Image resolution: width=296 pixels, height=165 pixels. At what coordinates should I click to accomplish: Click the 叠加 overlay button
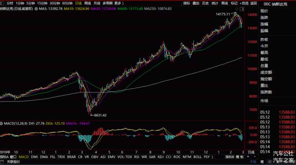coord(196,3)
